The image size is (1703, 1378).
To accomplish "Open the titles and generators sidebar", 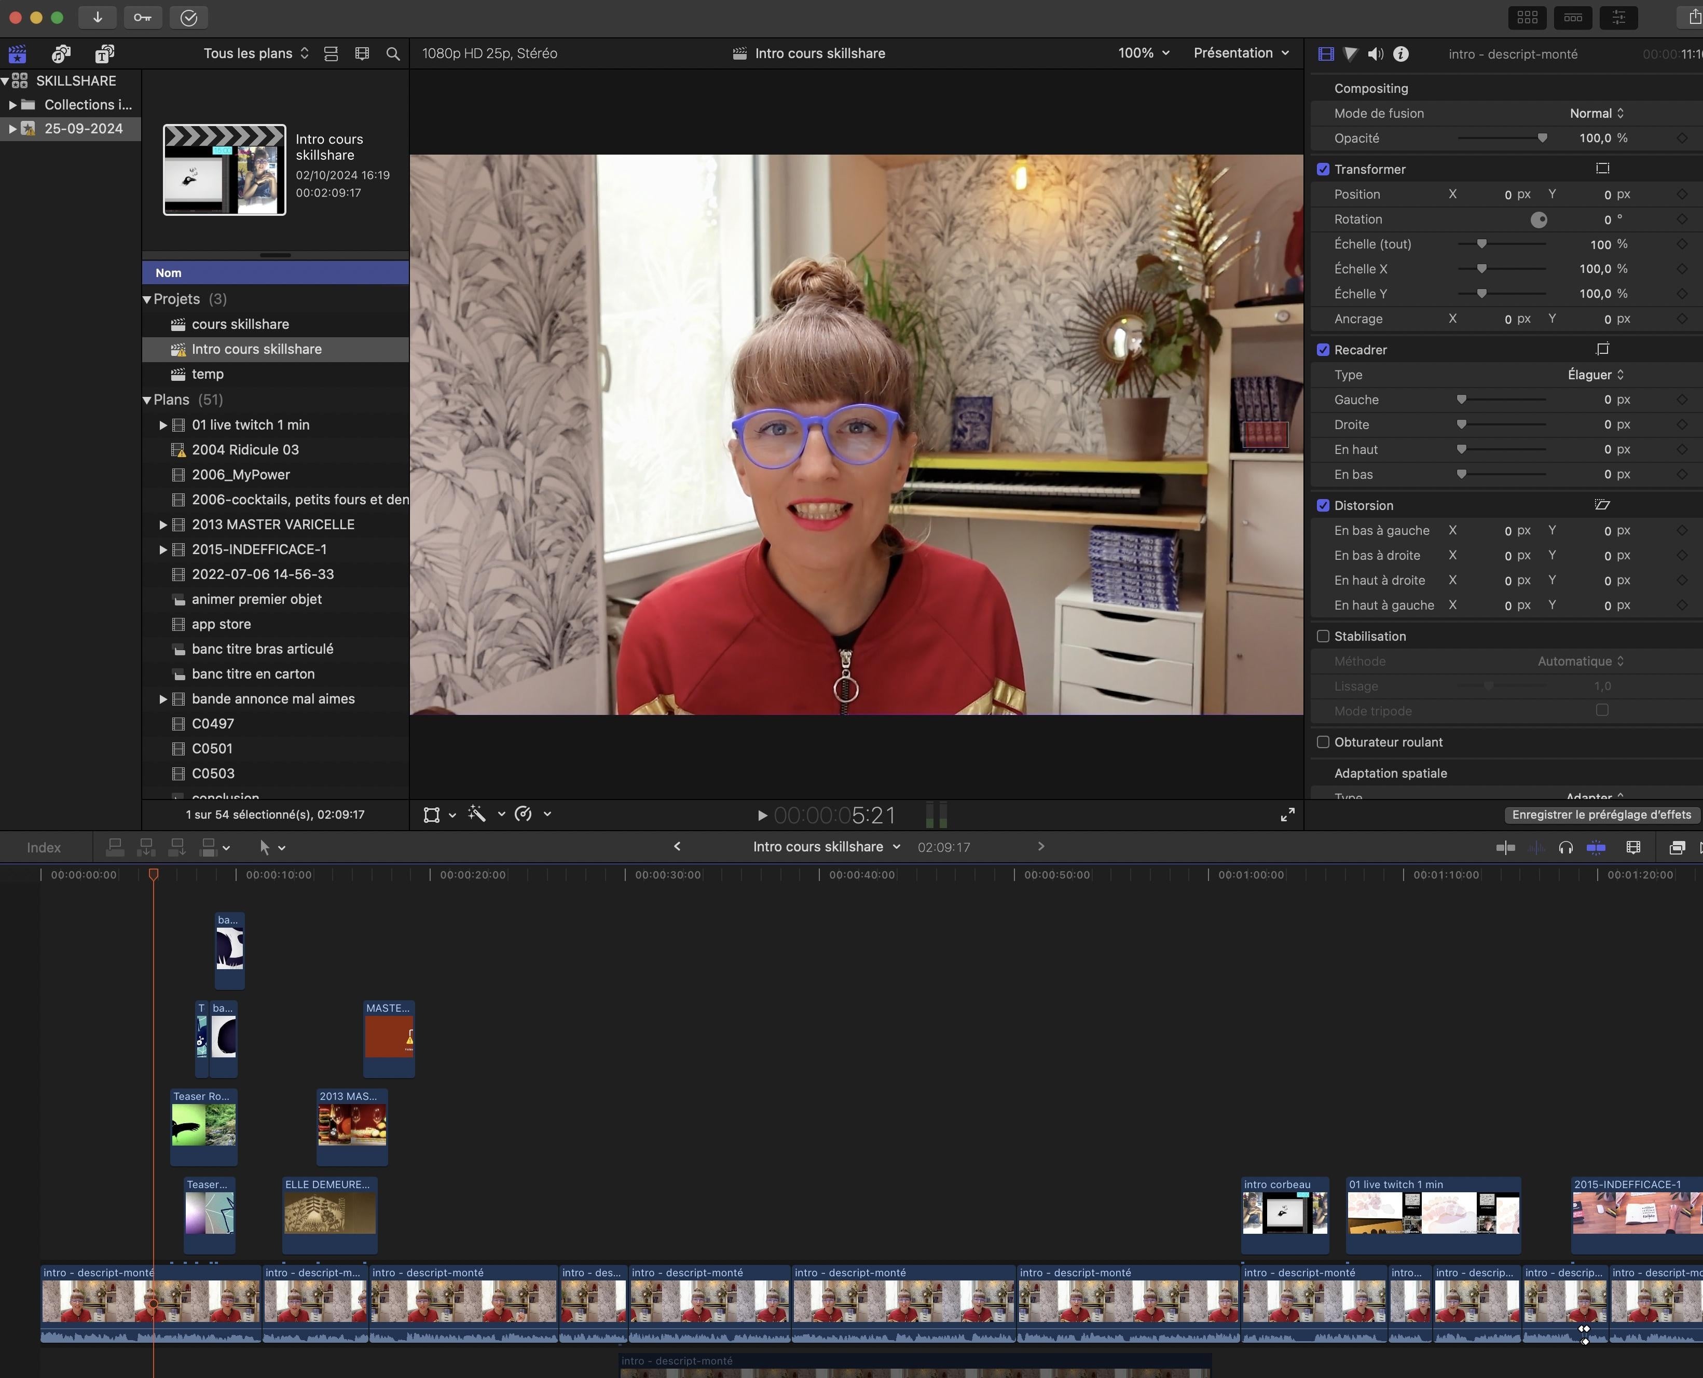I will click(x=105, y=54).
